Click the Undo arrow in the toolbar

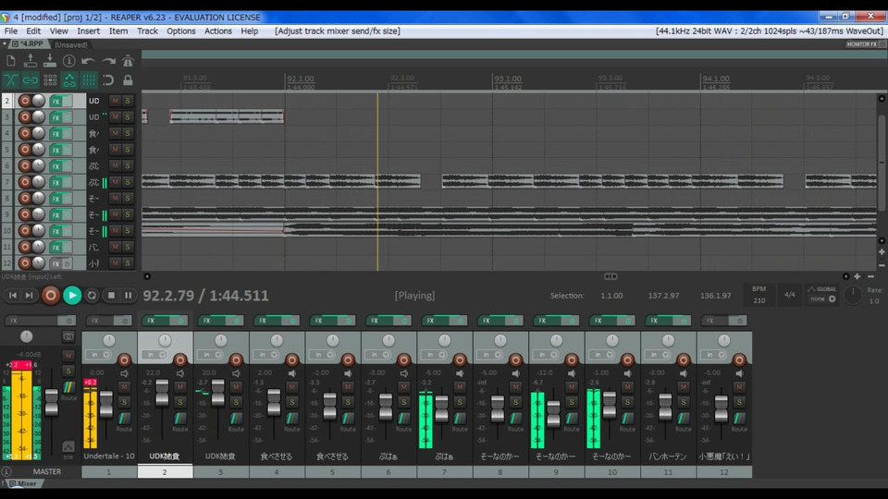tap(88, 61)
